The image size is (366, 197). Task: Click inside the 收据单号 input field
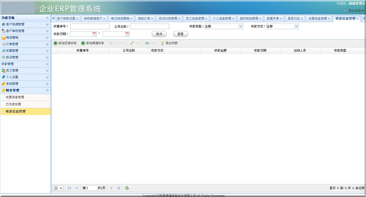point(90,26)
